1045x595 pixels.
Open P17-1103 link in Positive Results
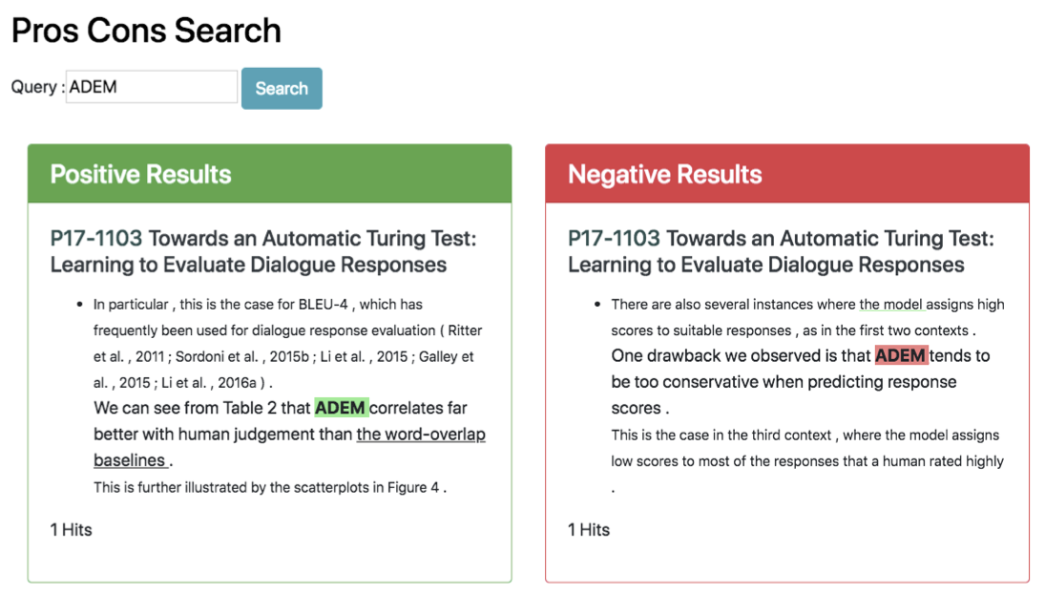(96, 238)
